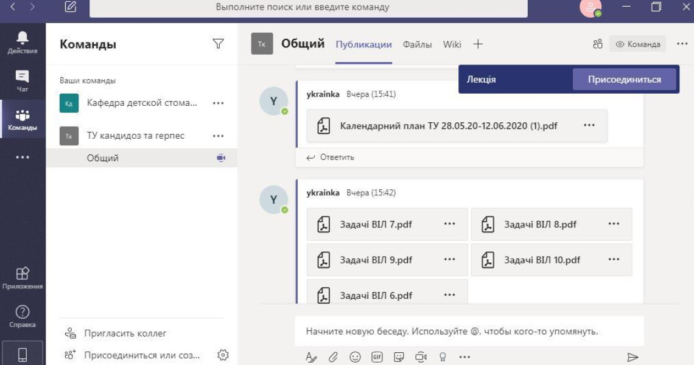This screenshot has height=365, width=694.
Task: Click Присоединиться to join the lecture
Action: click(624, 80)
